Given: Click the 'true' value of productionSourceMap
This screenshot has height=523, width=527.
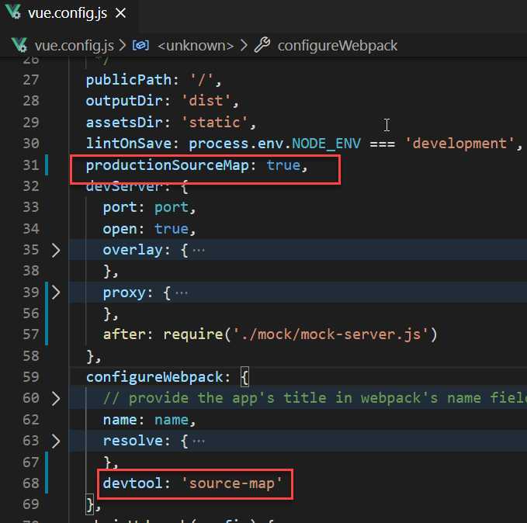Looking at the screenshot, I should pyautogui.click(x=283, y=165).
